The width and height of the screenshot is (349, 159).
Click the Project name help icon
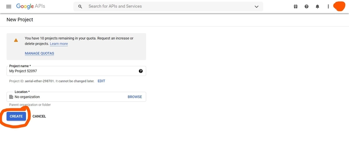pyautogui.click(x=140, y=71)
